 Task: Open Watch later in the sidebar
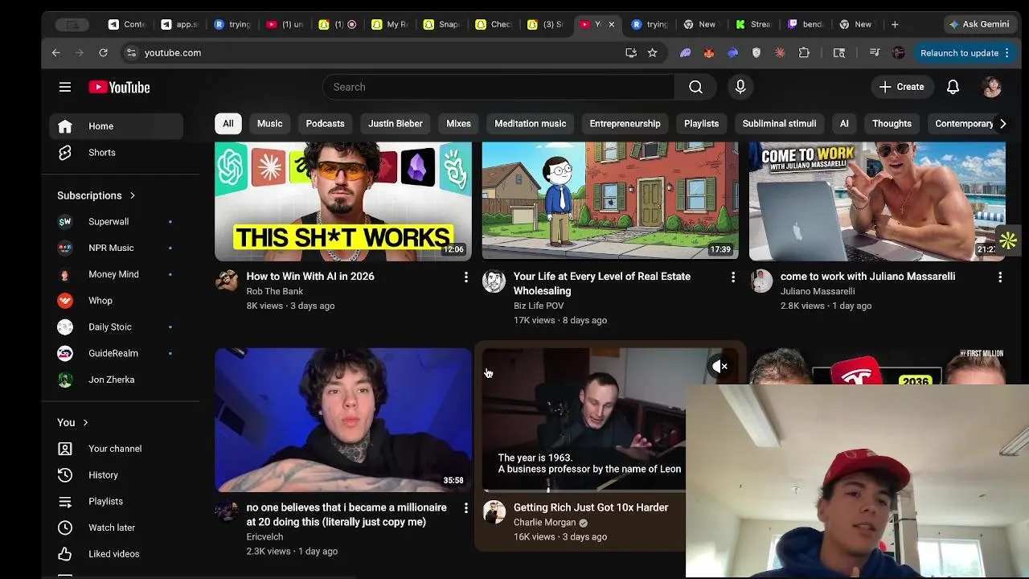tap(116, 528)
